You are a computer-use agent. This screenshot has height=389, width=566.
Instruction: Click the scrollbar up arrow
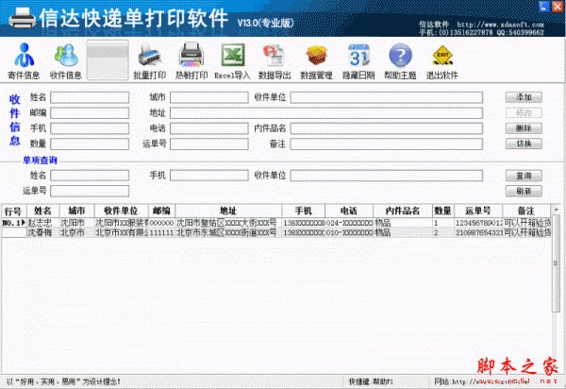point(556,210)
